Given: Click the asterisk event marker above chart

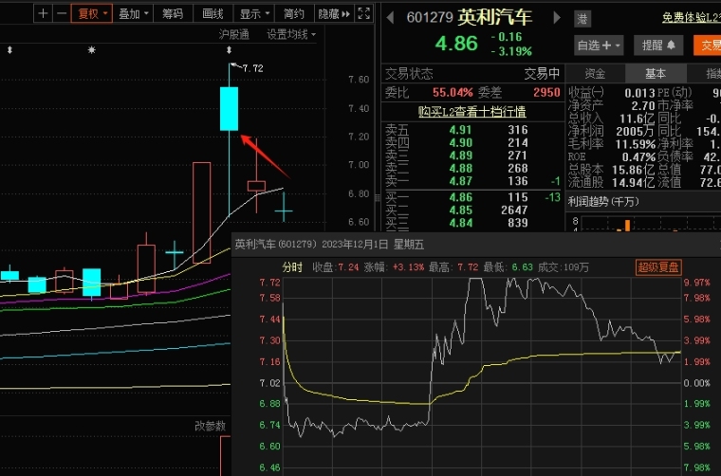Looking at the screenshot, I should click(91, 49).
